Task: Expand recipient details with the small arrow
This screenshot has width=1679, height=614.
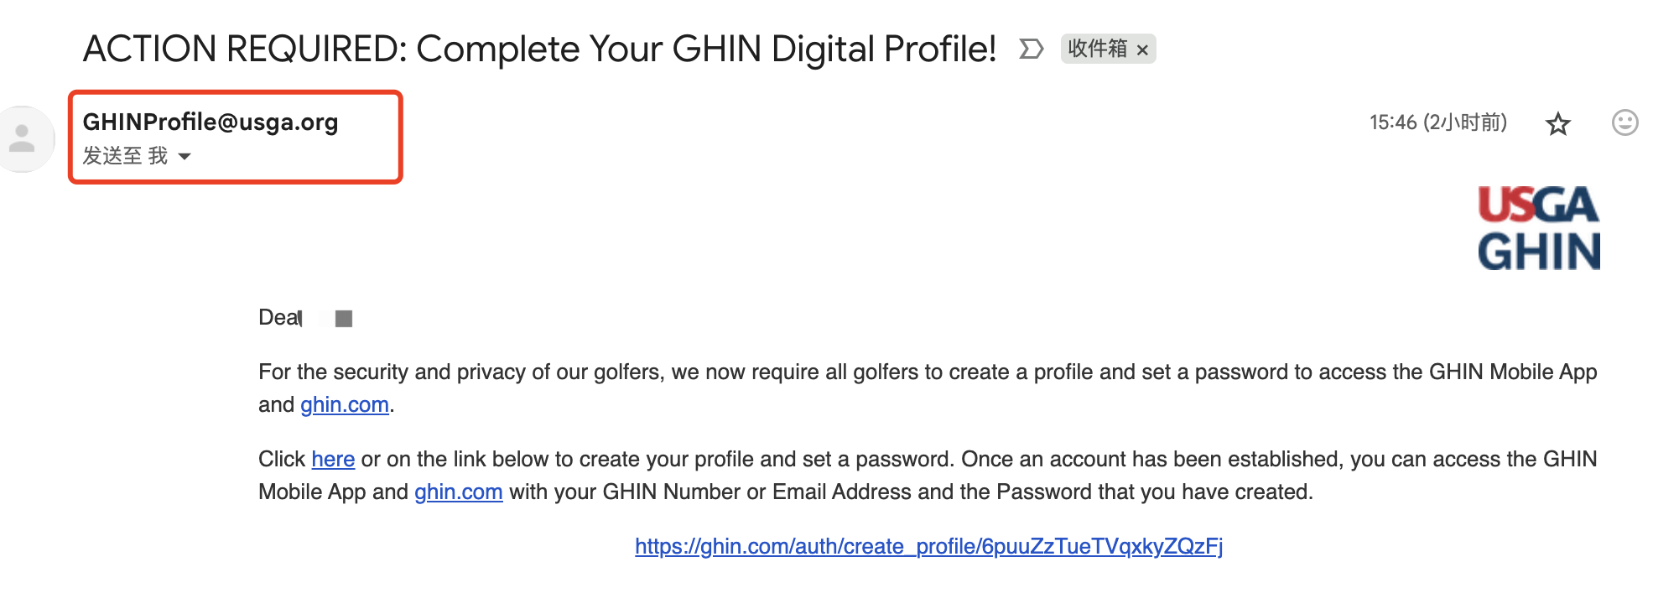Action: coord(185,156)
